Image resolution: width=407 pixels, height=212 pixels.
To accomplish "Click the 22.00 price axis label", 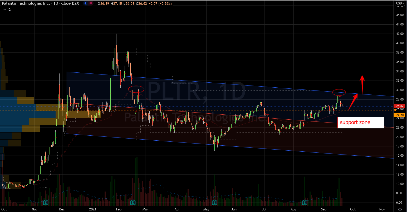I will tap(400, 128).
